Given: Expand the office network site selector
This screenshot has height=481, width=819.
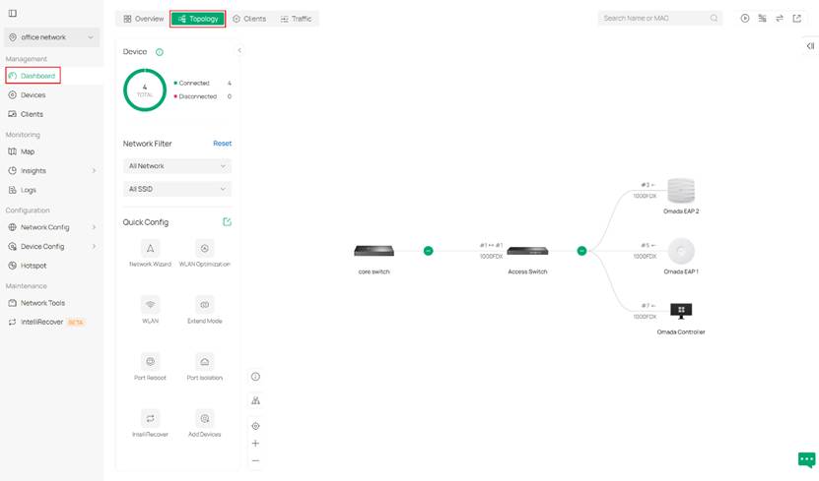Looking at the screenshot, I should (52, 37).
